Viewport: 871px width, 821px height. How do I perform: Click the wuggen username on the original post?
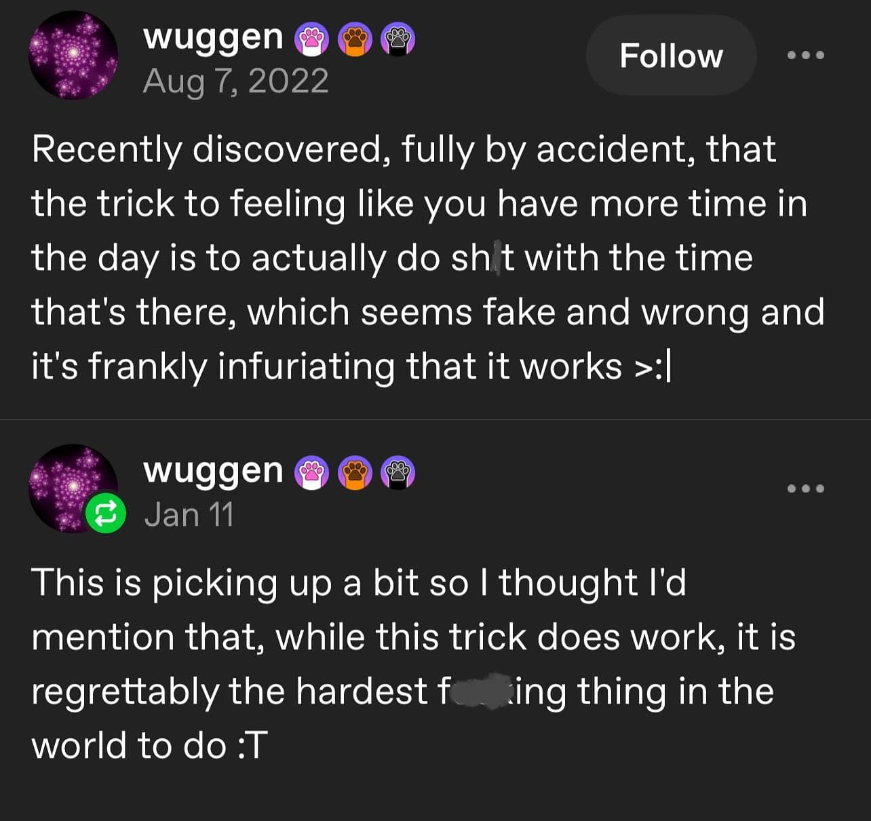point(213,37)
